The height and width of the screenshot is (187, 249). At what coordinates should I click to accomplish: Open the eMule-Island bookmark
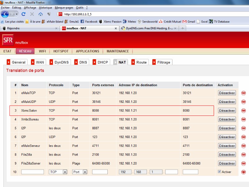click(x=52, y=22)
